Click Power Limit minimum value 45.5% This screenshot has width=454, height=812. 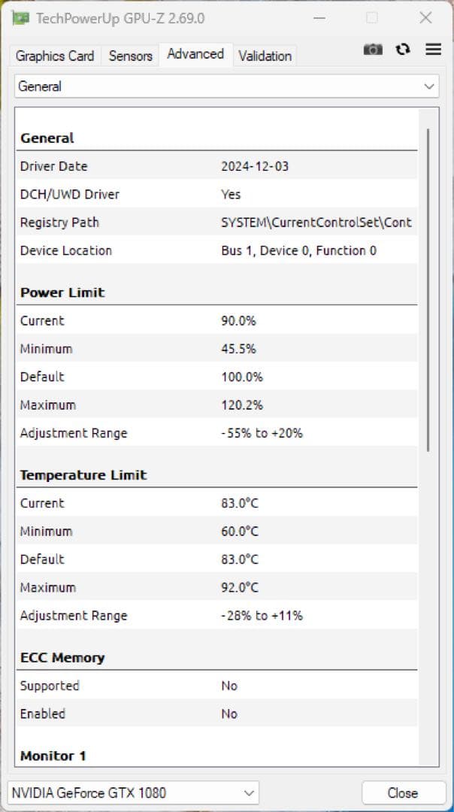point(238,349)
